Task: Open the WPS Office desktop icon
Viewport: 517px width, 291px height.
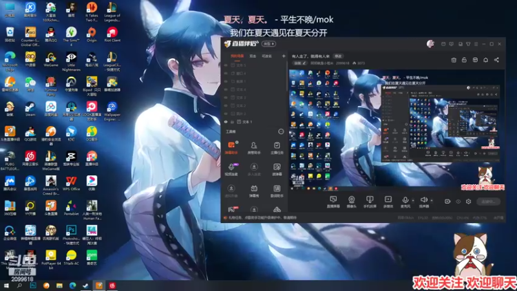Action: tap(71, 184)
